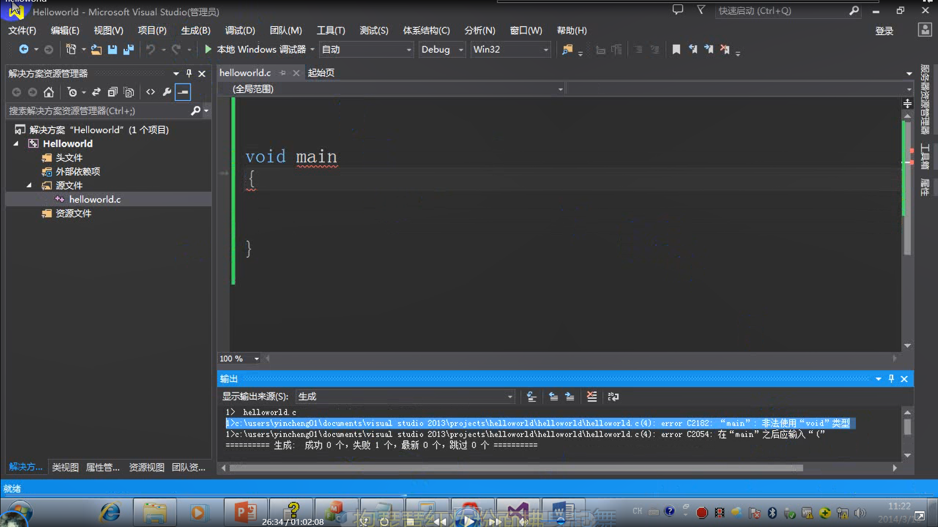Viewport: 938px width, 527px height.
Task: Click the Output horizontal scrollbar thumb
Action: tap(516, 468)
